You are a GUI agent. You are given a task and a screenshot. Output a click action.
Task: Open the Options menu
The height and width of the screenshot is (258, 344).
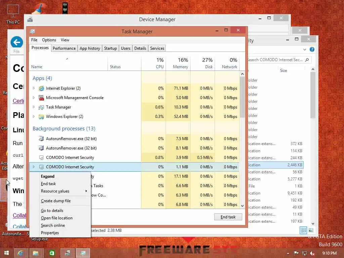tap(49, 40)
